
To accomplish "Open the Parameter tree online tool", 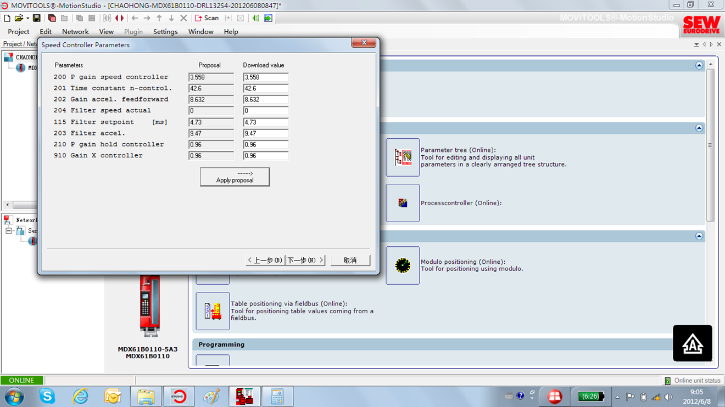I will click(403, 157).
